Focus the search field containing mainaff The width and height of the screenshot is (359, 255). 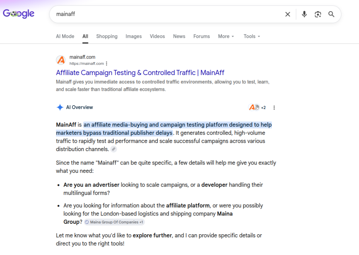(x=167, y=14)
